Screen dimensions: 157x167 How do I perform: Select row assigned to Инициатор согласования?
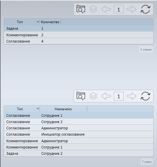(x=78, y=134)
